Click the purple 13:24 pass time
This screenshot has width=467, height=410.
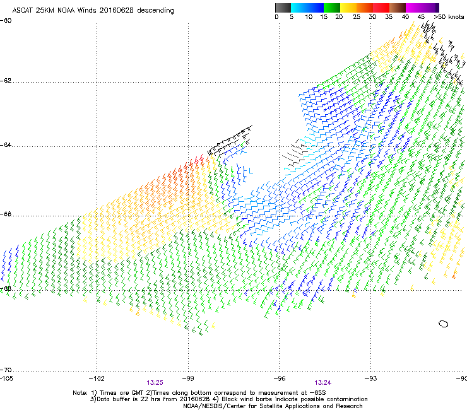pyautogui.click(x=323, y=383)
